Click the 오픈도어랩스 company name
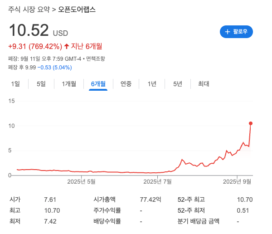Screen dimensions: 272x234 [x=77, y=10]
